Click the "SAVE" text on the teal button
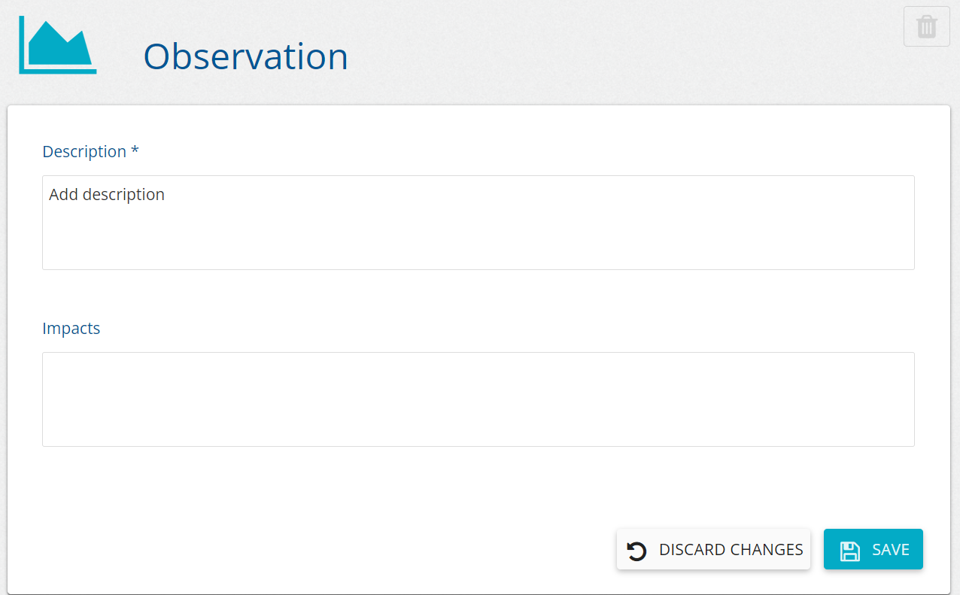This screenshot has height=595, width=960. pos(891,550)
